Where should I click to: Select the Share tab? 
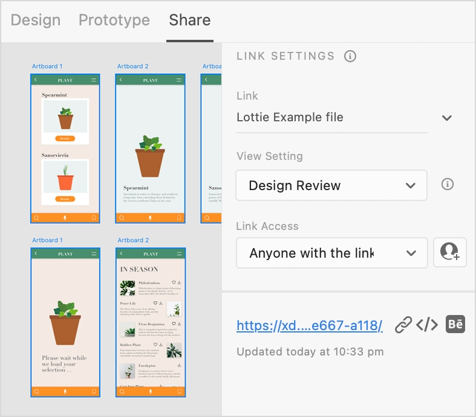click(190, 21)
